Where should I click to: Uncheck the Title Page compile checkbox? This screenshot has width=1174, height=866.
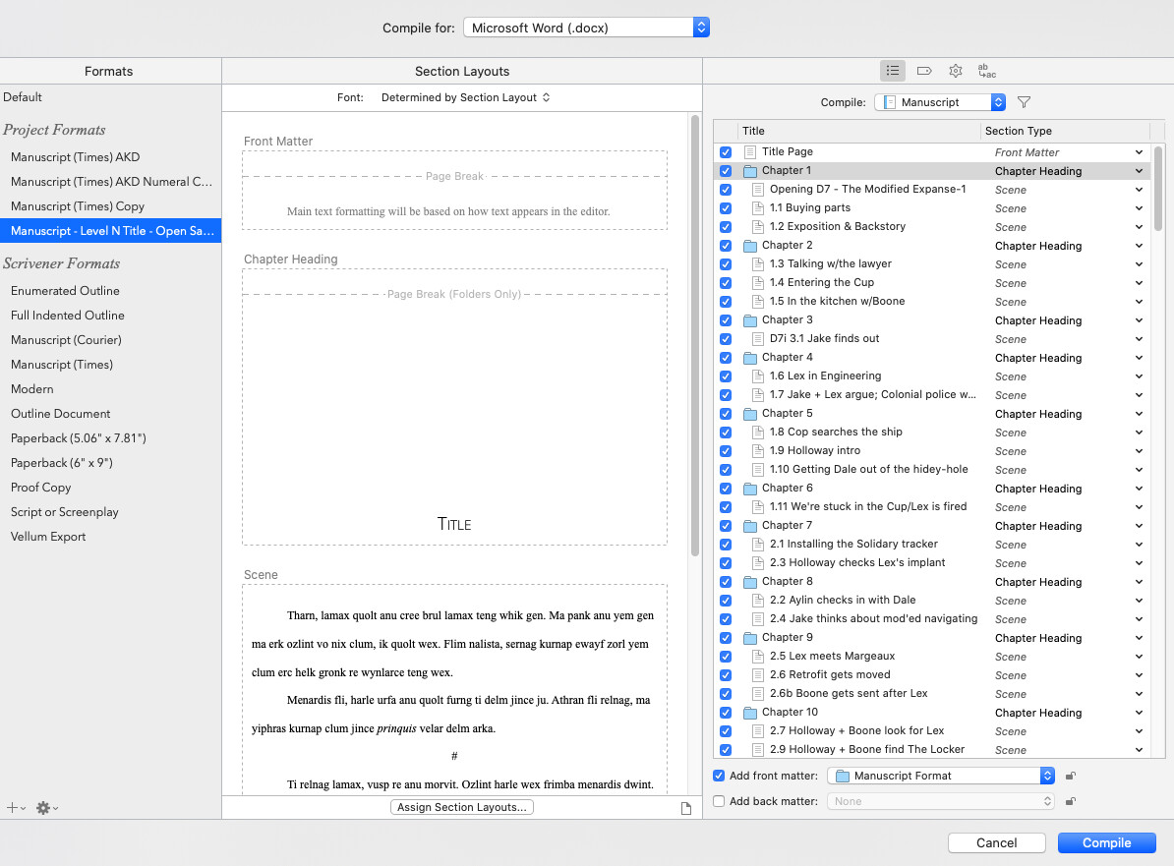point(726,152)
